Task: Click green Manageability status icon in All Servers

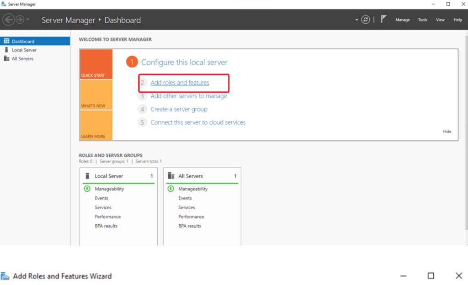Action: 170,189
